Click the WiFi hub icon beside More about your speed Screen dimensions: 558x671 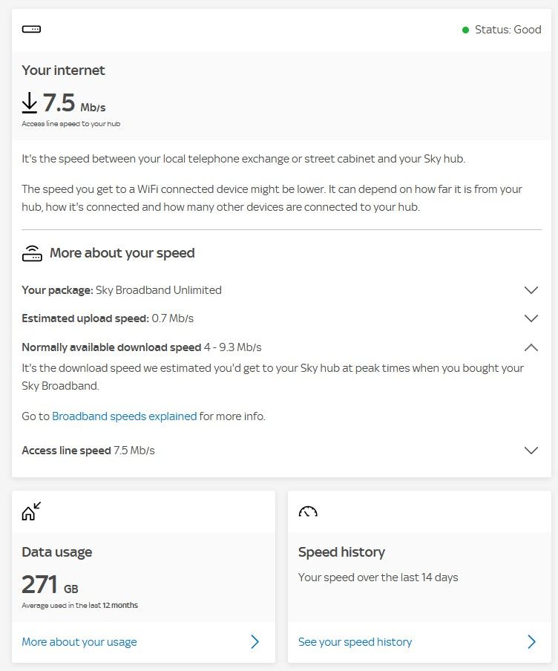click(32, 253)
